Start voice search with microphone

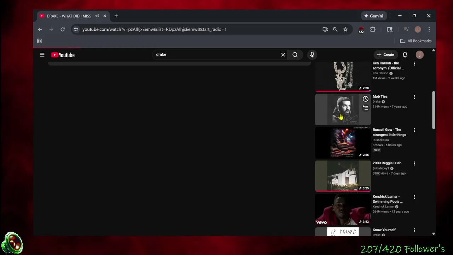[312, 55]
